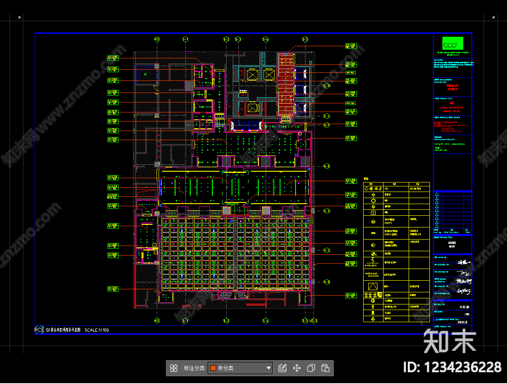Screen dimensions: 507x384
Task: Click the four-shapes category icon in annotation toolbar
Action: tap(174, 368)
